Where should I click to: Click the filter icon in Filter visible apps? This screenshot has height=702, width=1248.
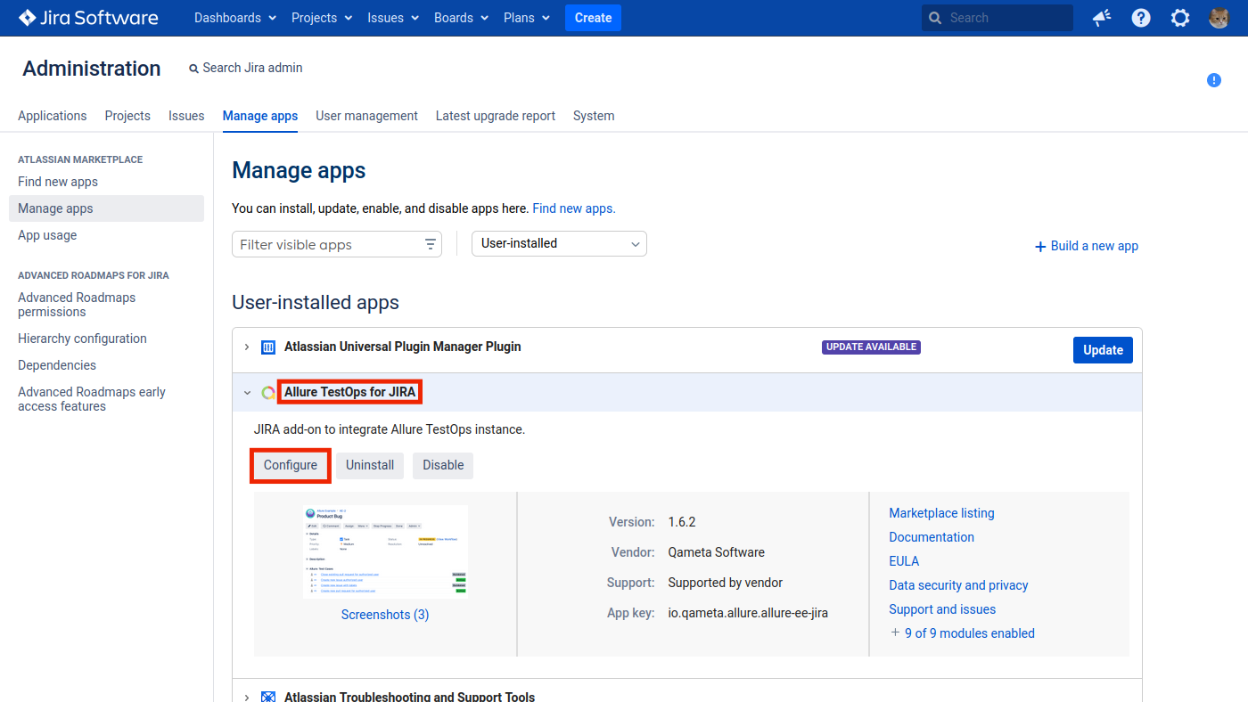pyautogui.click(x=431, y=244)
